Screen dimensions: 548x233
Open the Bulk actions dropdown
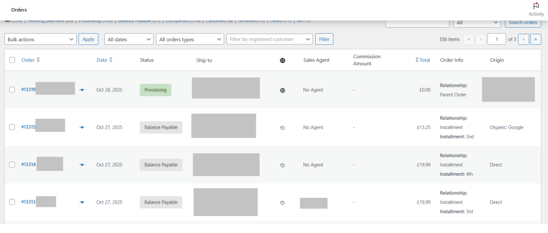[x=40, y=39]
